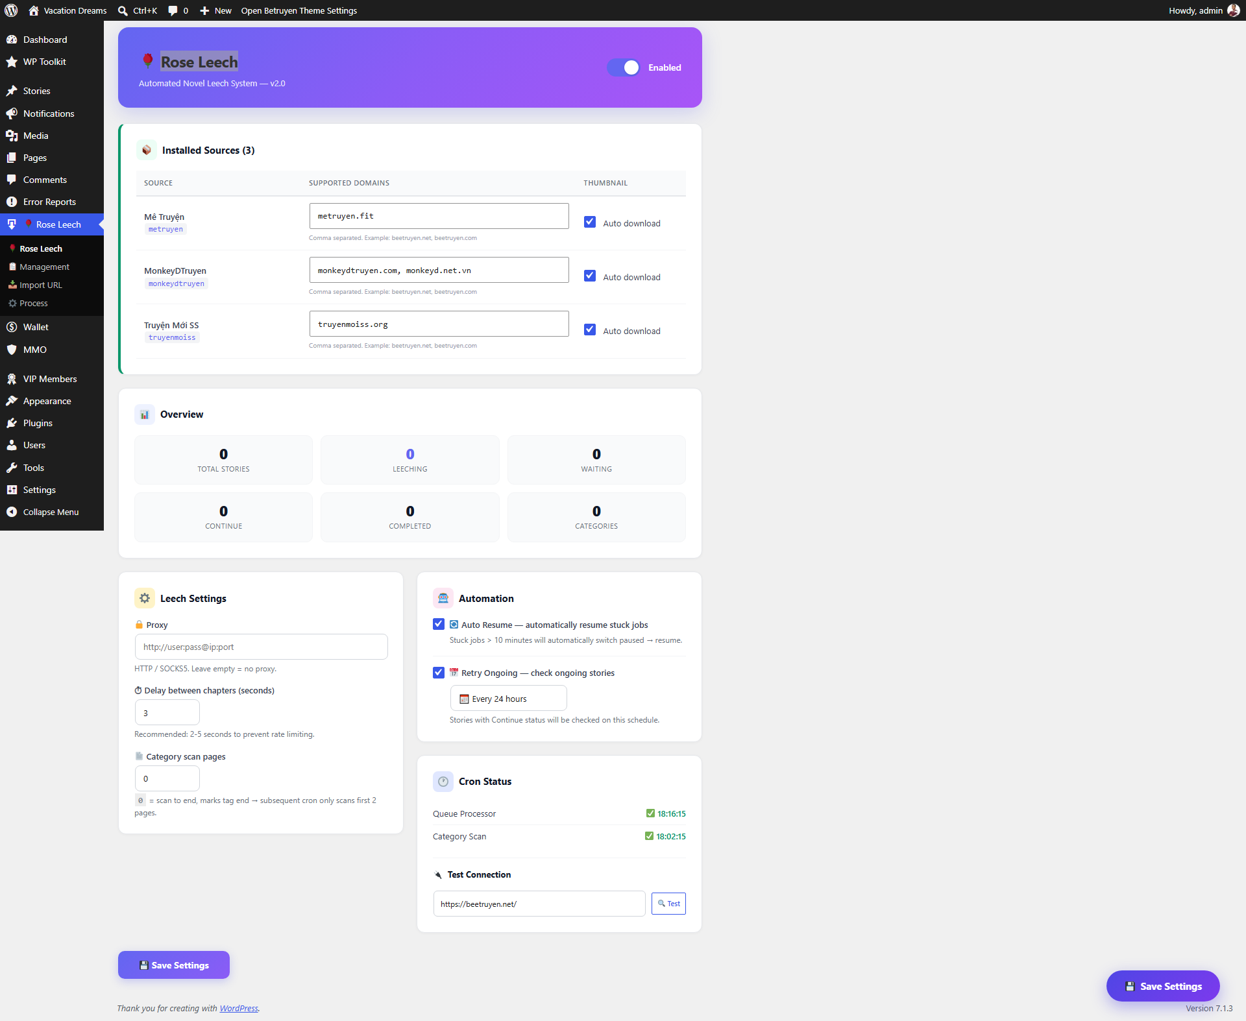This screenshot has width=1246, height=1021.
Task: Click the Plugins plug icon
Action: point(12,423)
